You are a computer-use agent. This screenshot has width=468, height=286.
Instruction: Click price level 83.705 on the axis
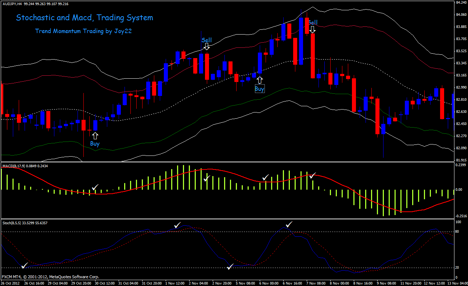coord(461,39)
